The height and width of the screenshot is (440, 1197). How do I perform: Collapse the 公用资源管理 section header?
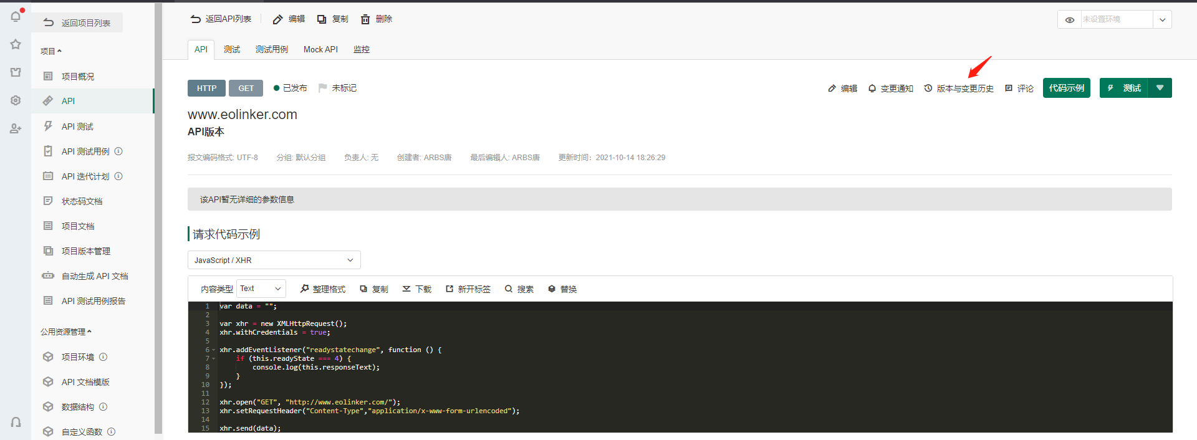[66, 332]
